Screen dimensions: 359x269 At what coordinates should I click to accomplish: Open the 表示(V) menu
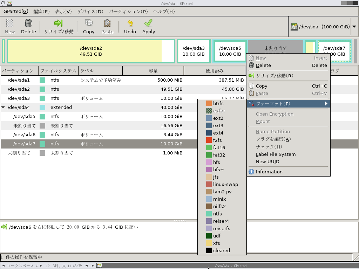tap(63, 12)
